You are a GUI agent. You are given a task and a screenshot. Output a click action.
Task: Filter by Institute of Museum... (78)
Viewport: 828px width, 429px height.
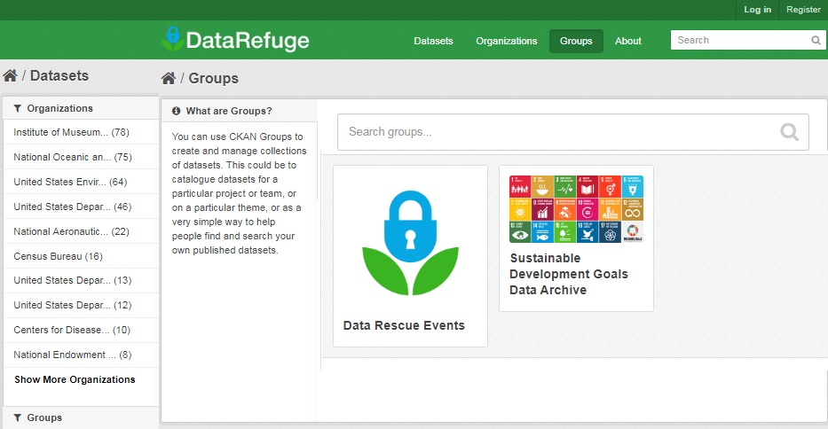[71, 132]
